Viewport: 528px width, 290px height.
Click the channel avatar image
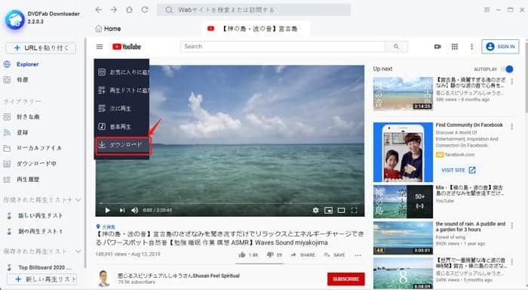click(104, 279)
